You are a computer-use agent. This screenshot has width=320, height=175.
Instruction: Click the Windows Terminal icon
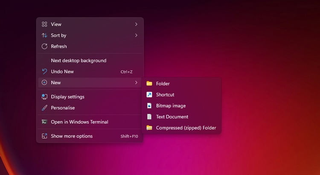[44, 122]
